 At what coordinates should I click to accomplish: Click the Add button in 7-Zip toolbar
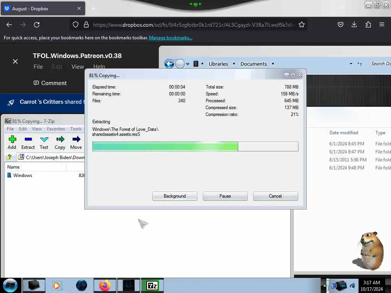12,142
